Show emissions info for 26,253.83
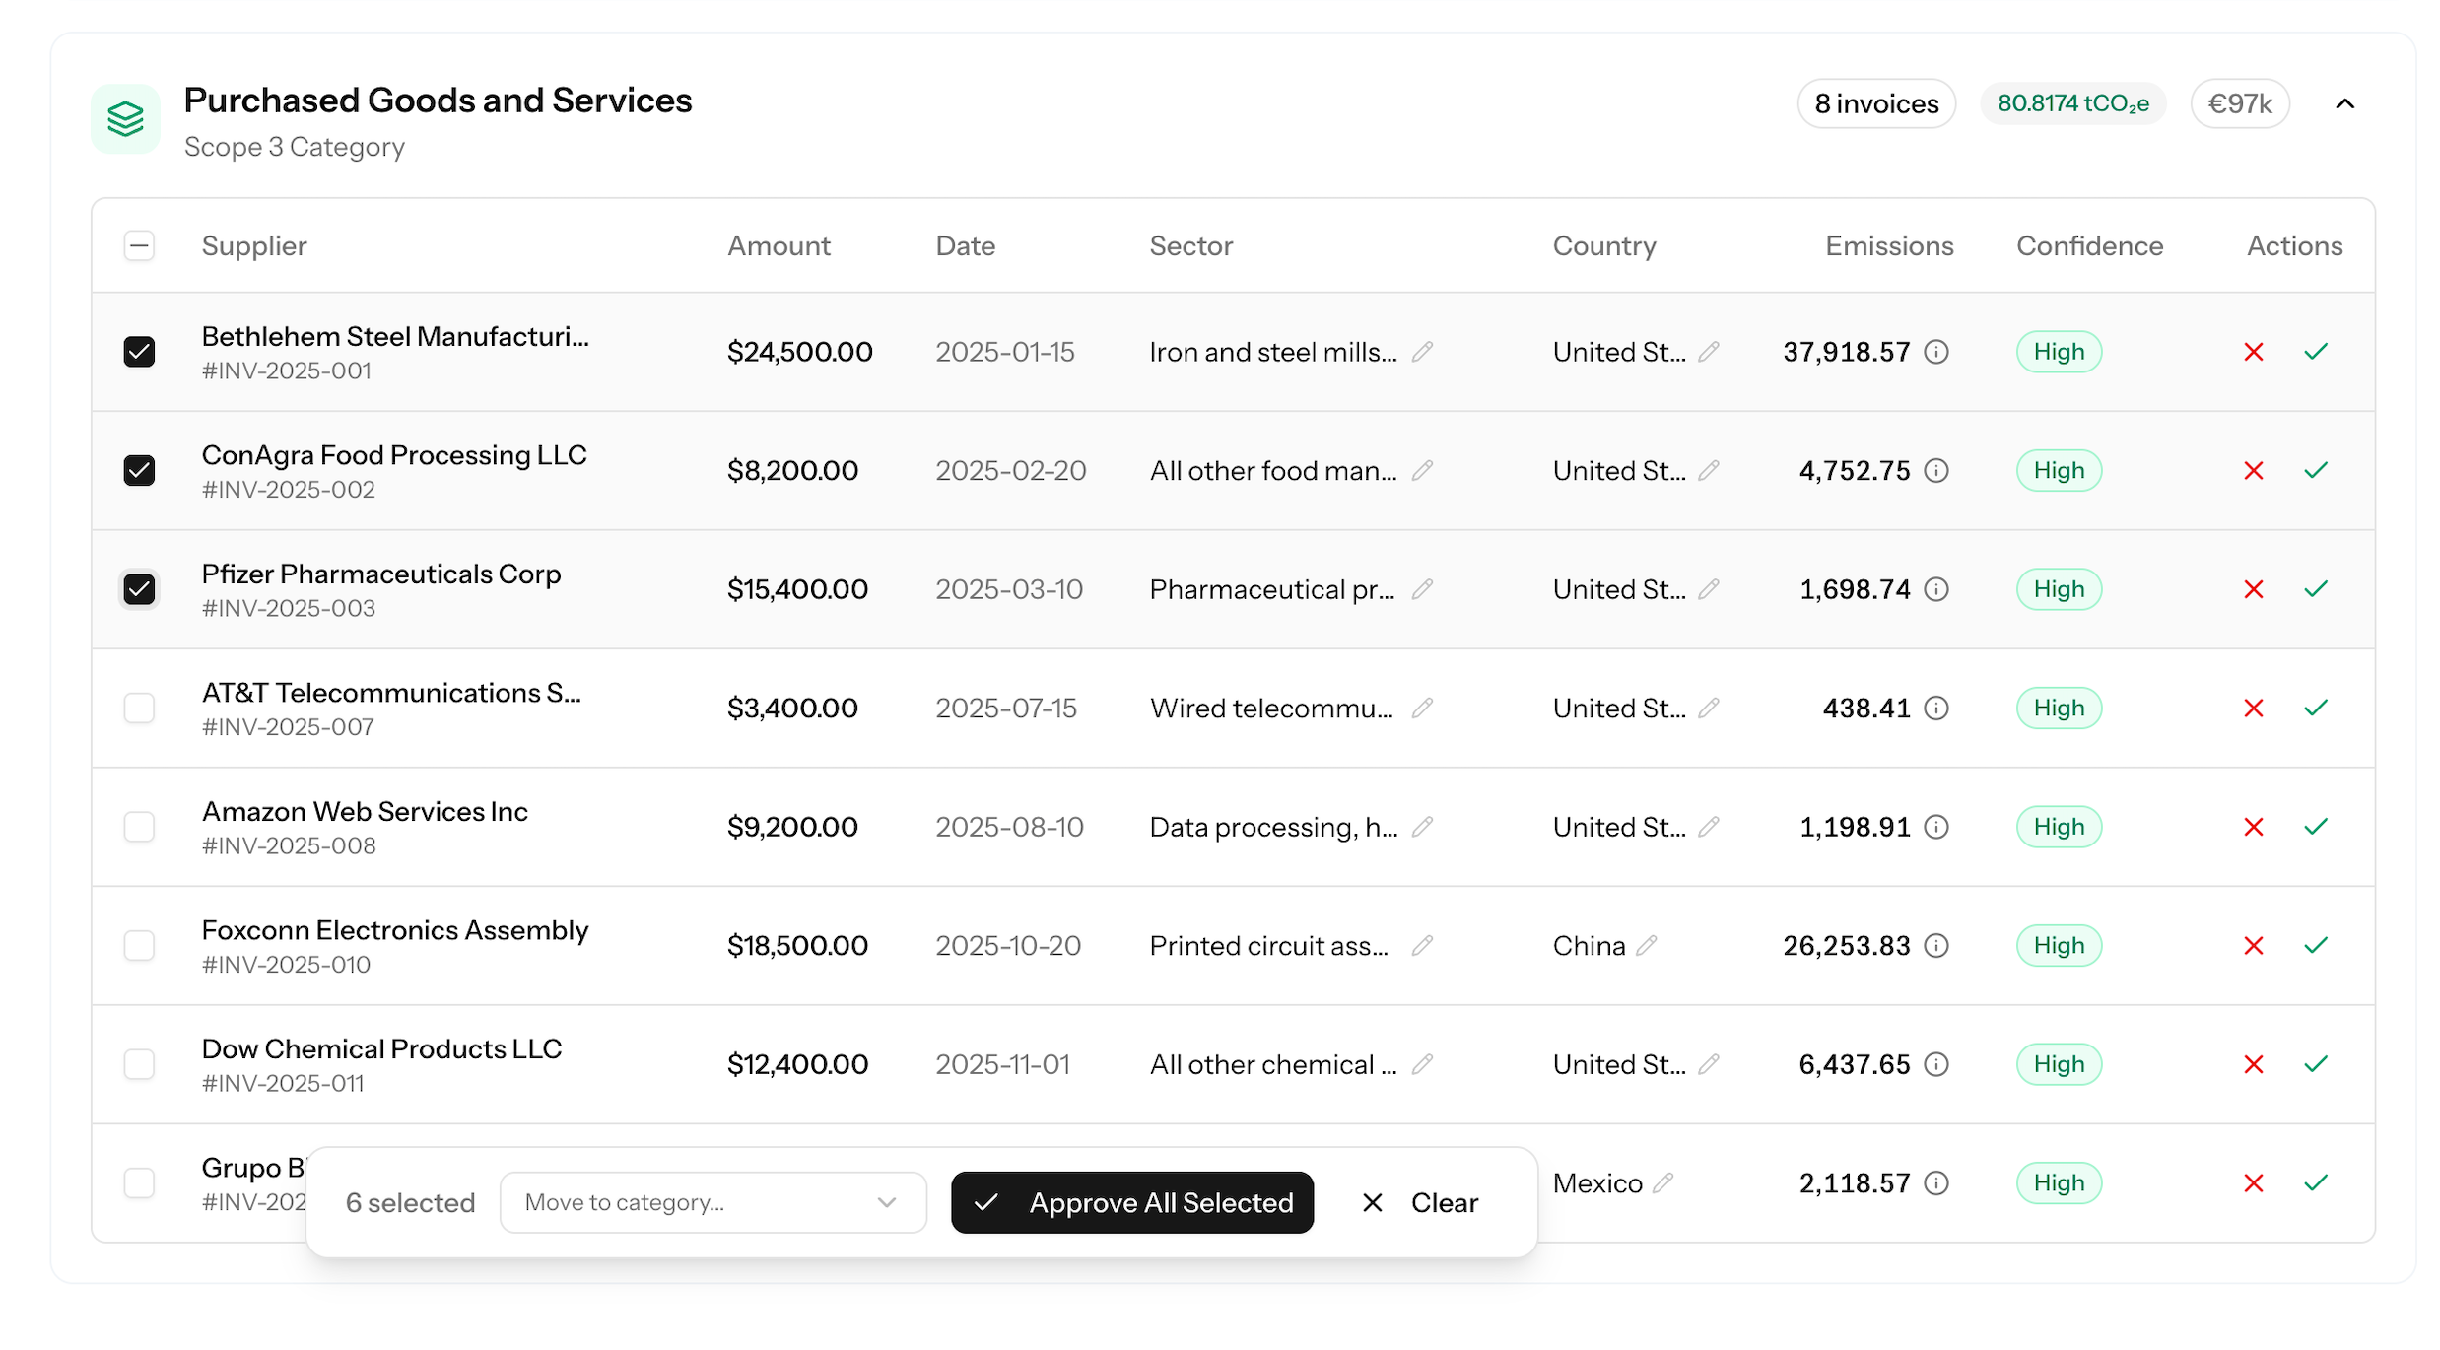Viewport: 2440px width, 1350px height. (x=1936, y=945)
